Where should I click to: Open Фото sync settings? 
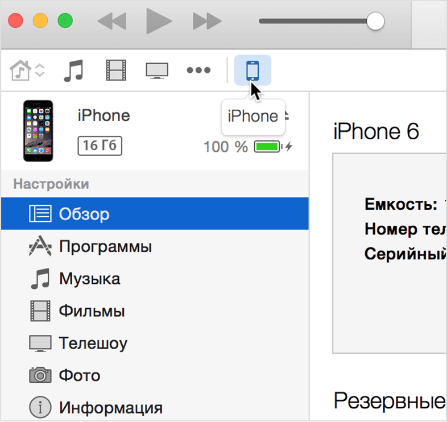tap(155, 375)
